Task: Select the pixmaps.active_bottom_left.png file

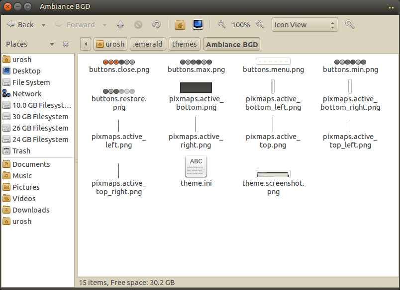Action: click(x=273, y=95)
